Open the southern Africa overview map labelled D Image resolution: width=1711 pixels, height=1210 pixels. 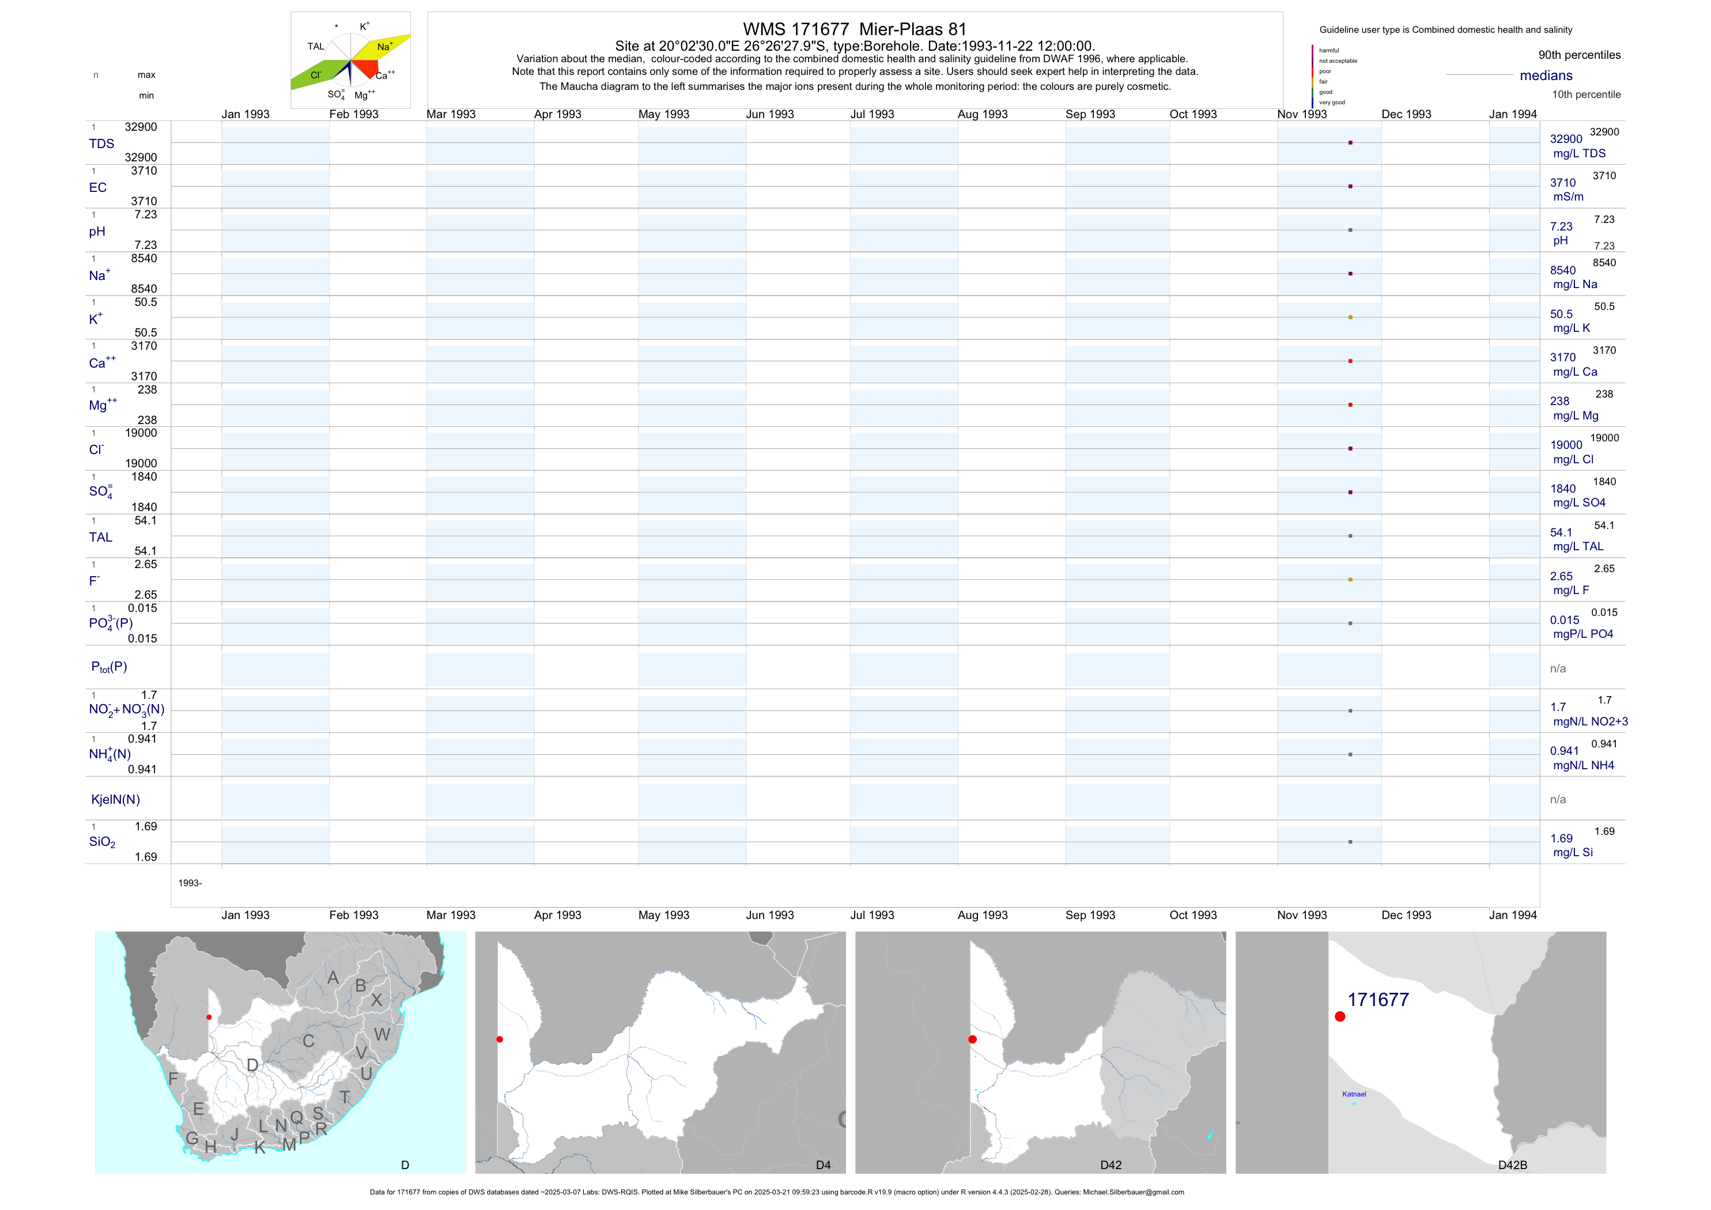click(x=280, y=1052)
